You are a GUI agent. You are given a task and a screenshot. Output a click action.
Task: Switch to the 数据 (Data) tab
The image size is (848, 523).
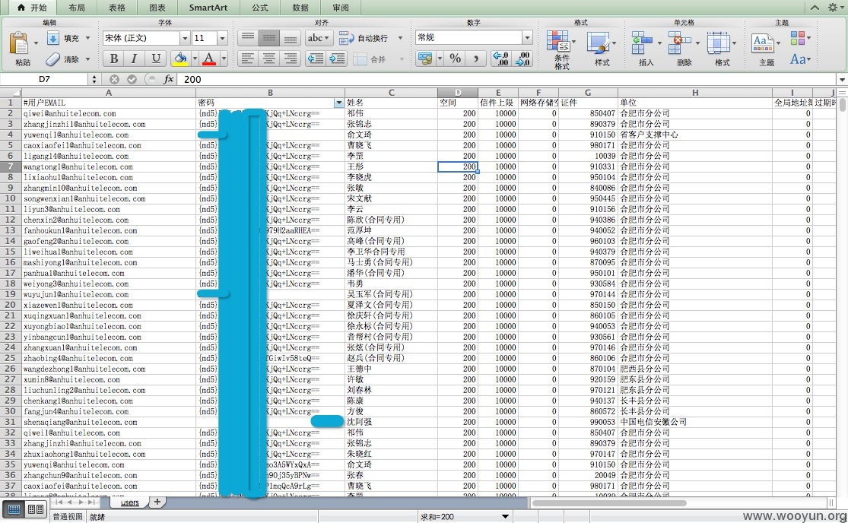[300, 8]
